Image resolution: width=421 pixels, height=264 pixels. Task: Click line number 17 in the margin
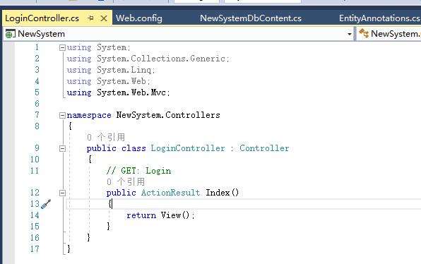tap(35, 249)
